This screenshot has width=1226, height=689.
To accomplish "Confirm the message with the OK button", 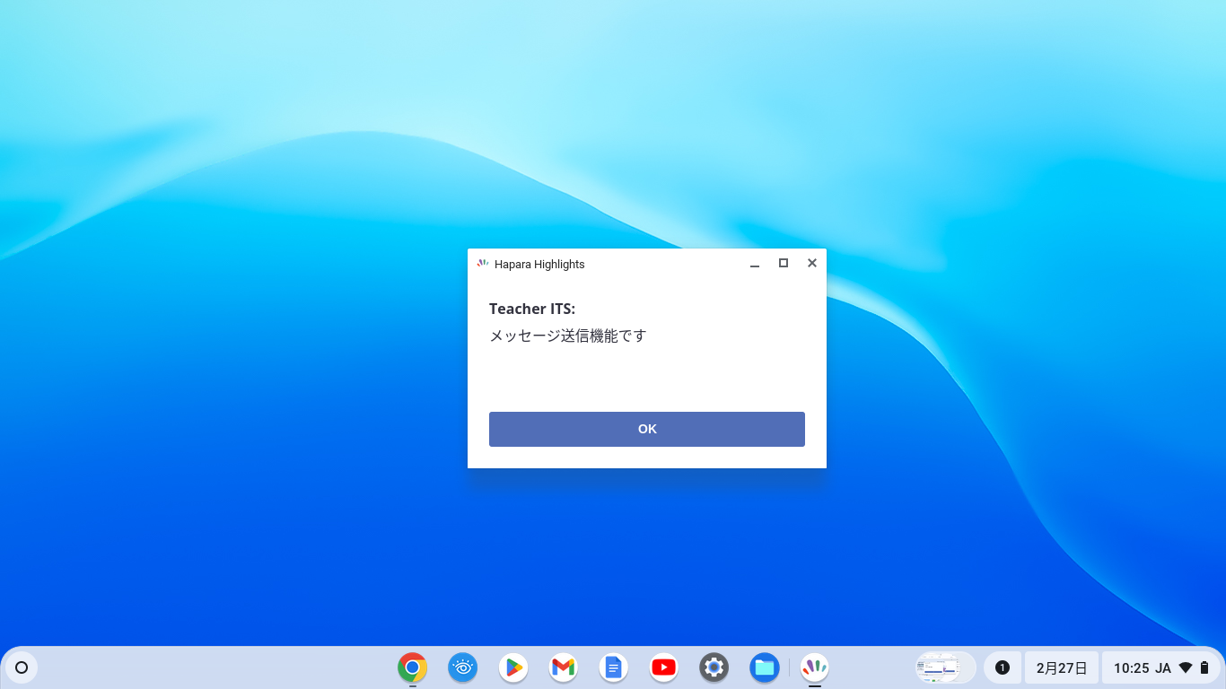I will 646,429.
